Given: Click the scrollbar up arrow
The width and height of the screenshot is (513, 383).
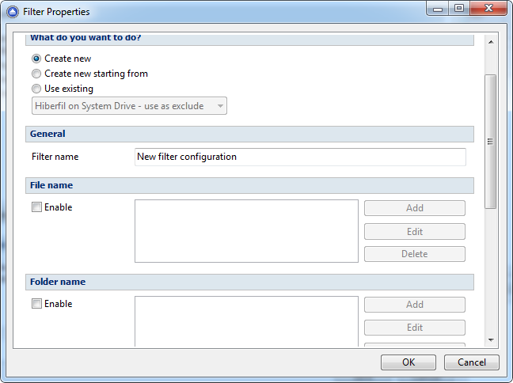Looking at the screenshot, I should [x=491, y=42].
